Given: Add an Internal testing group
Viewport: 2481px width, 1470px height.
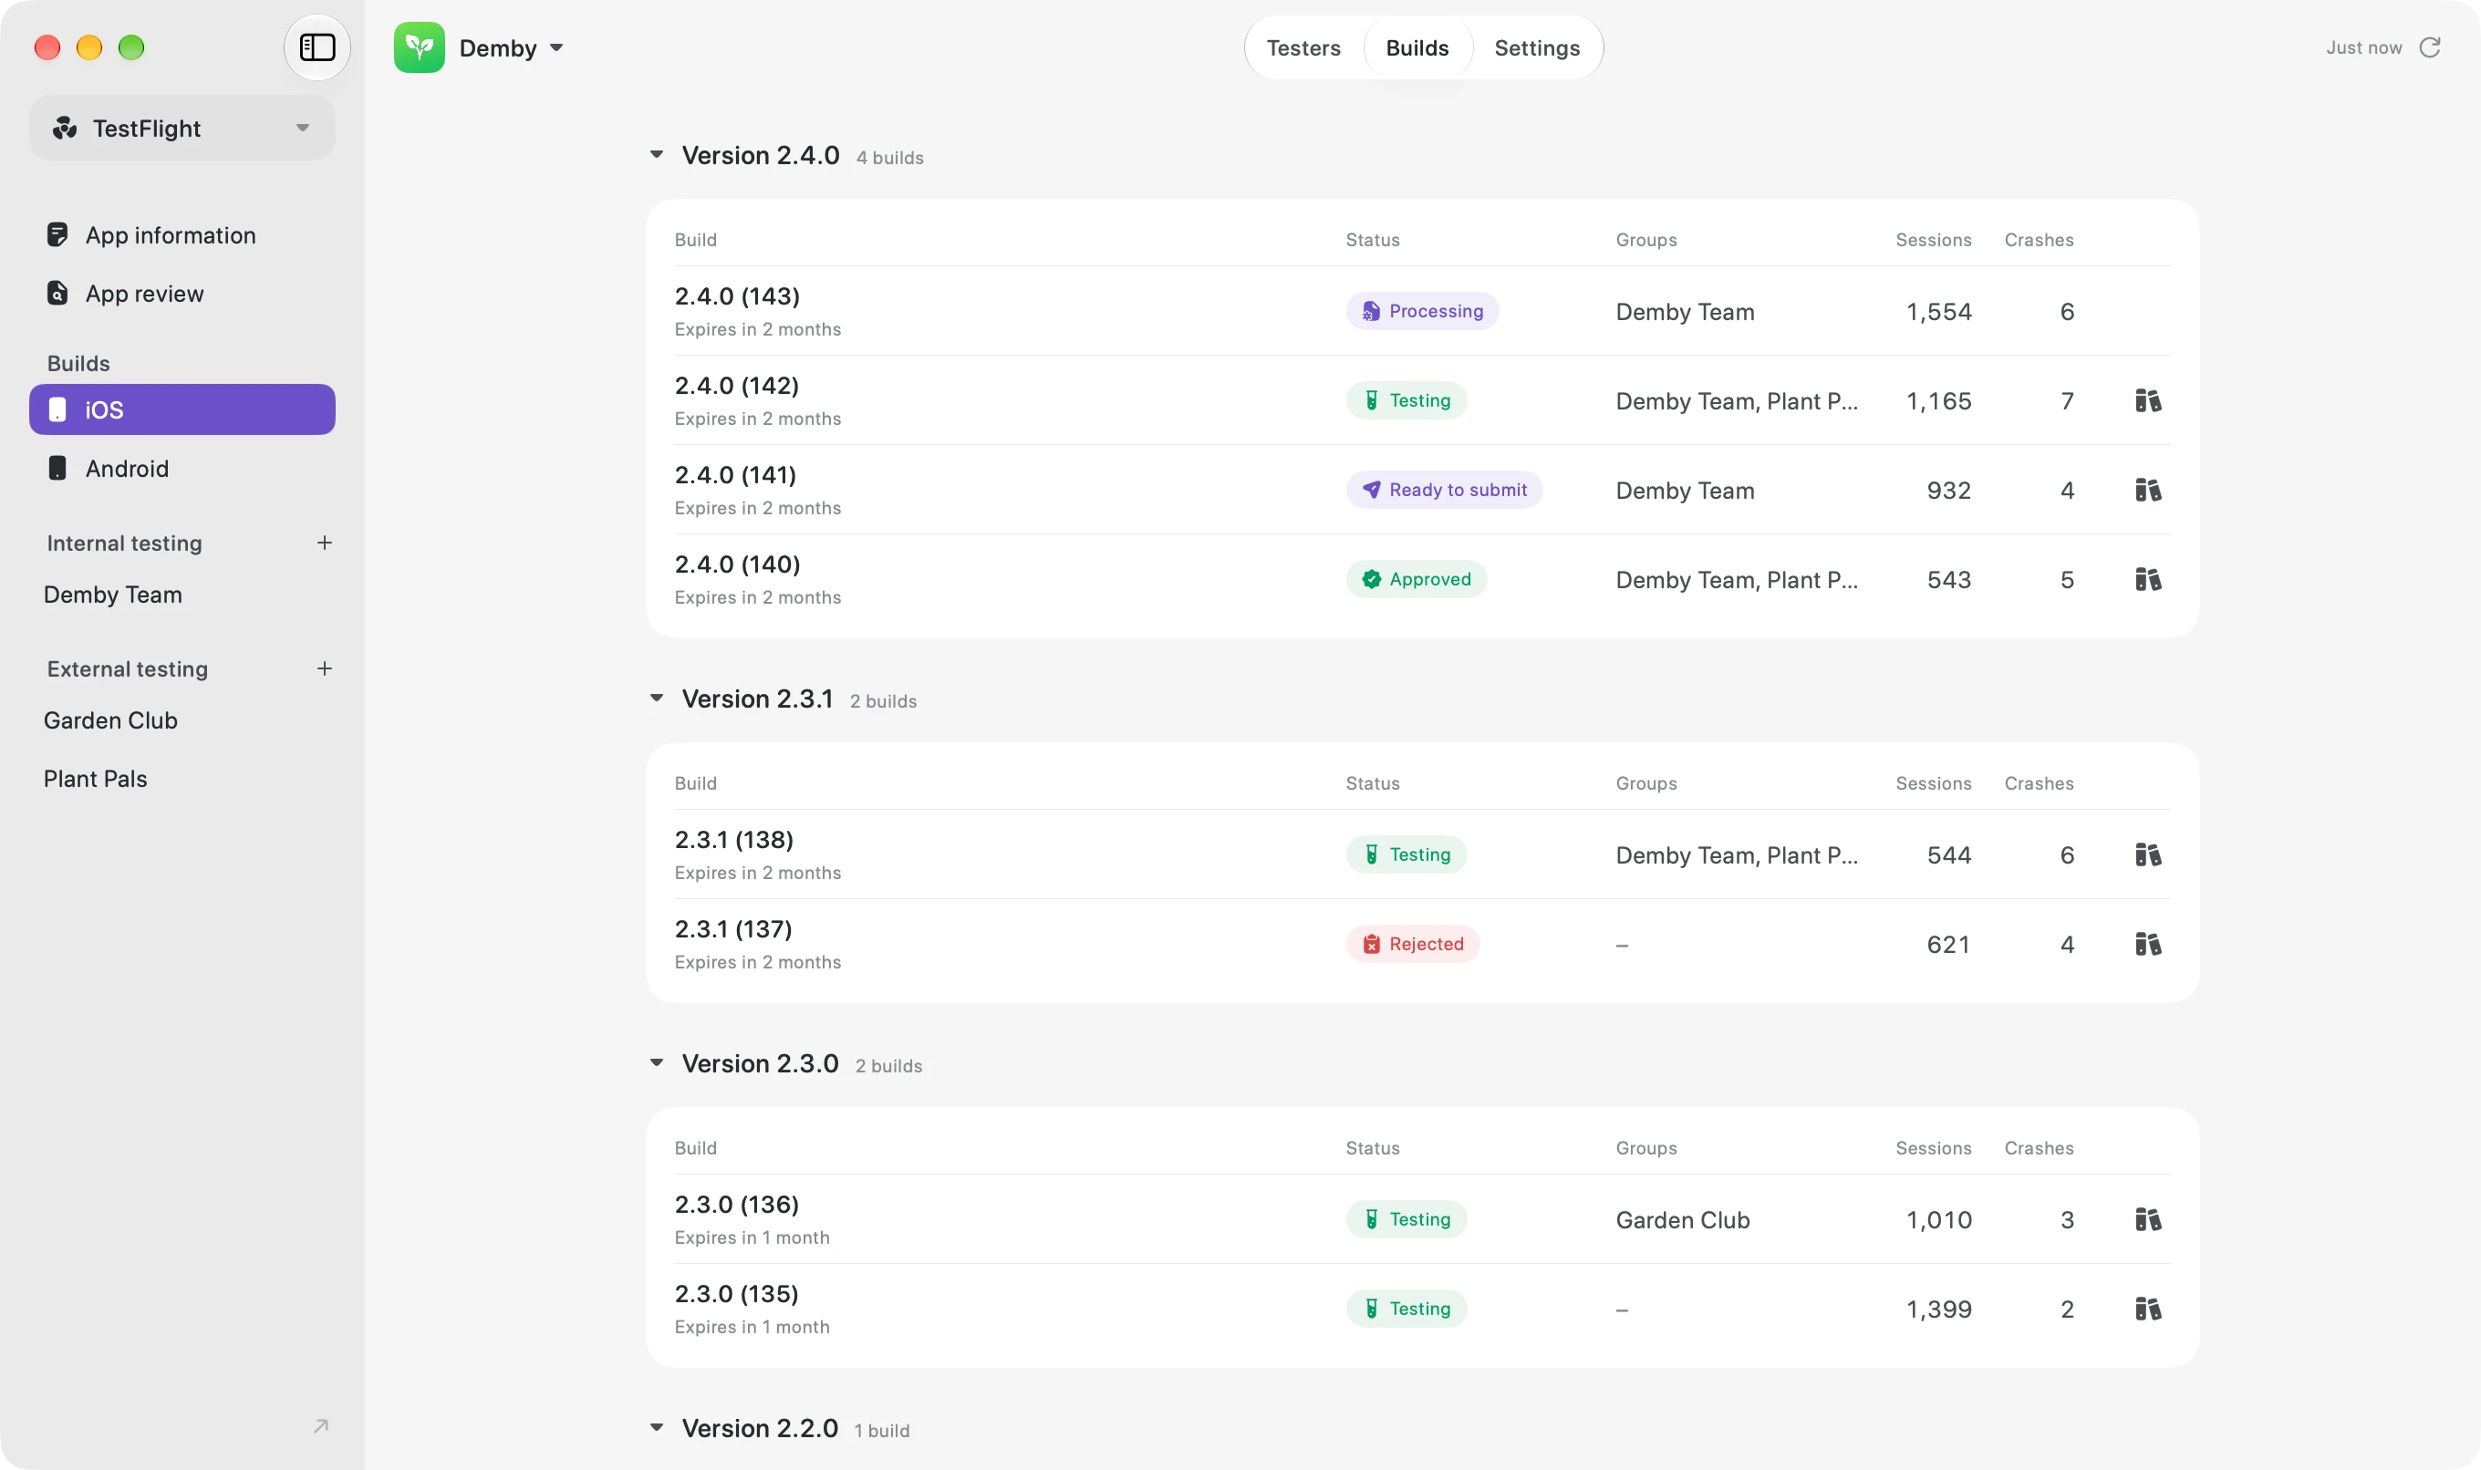Looking at the screenshot, I should coord(324,543).
